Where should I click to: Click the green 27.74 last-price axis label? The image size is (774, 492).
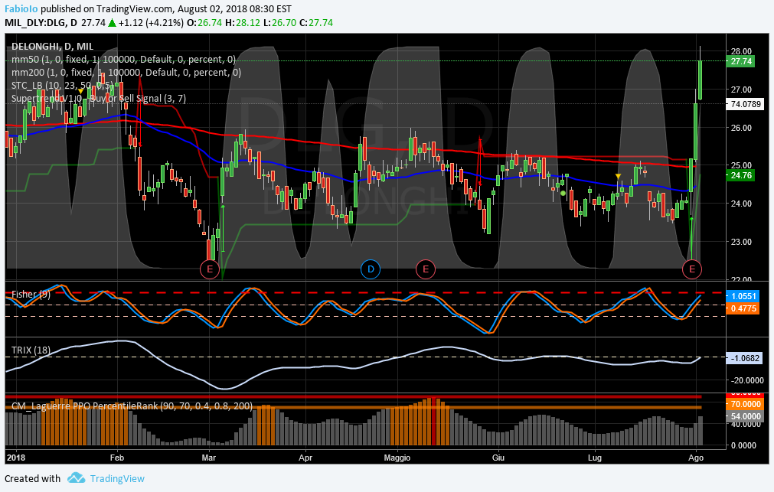[x=741, y=61]
